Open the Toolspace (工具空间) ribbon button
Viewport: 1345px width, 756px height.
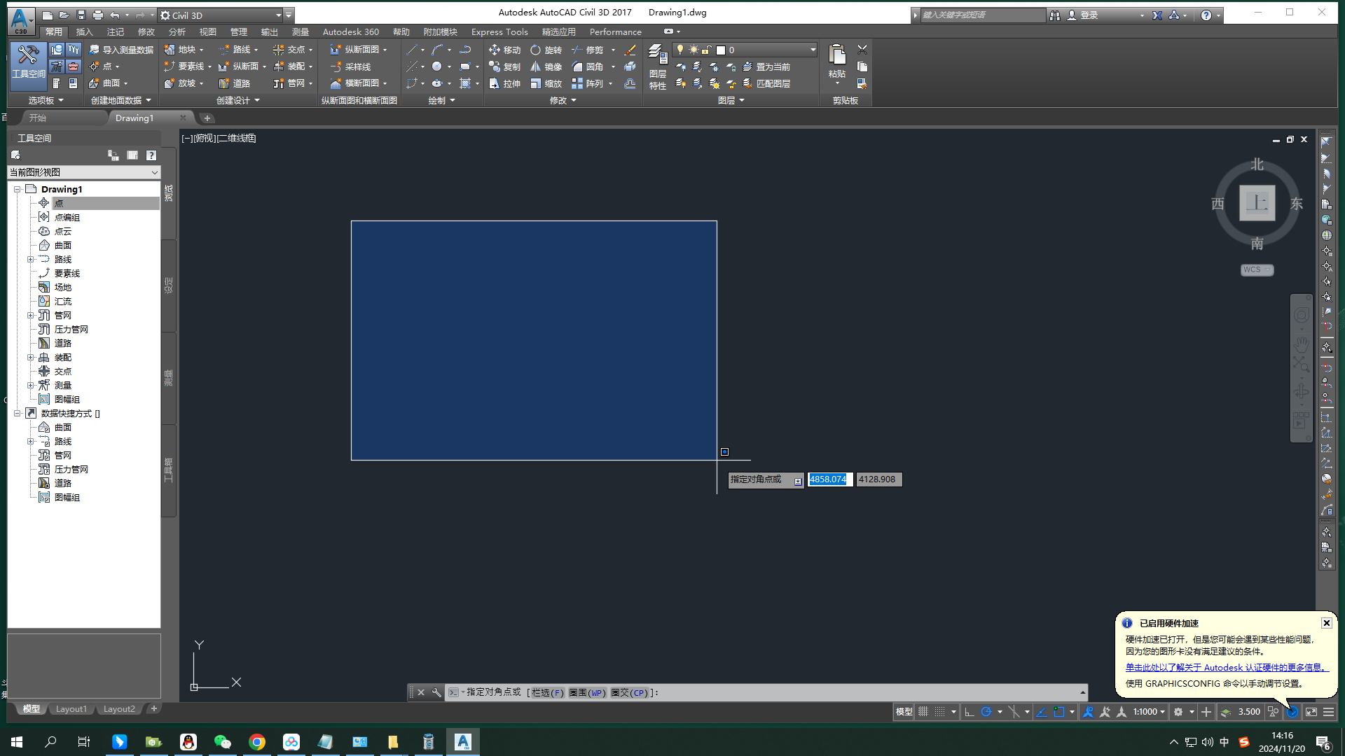coord(28,62)
